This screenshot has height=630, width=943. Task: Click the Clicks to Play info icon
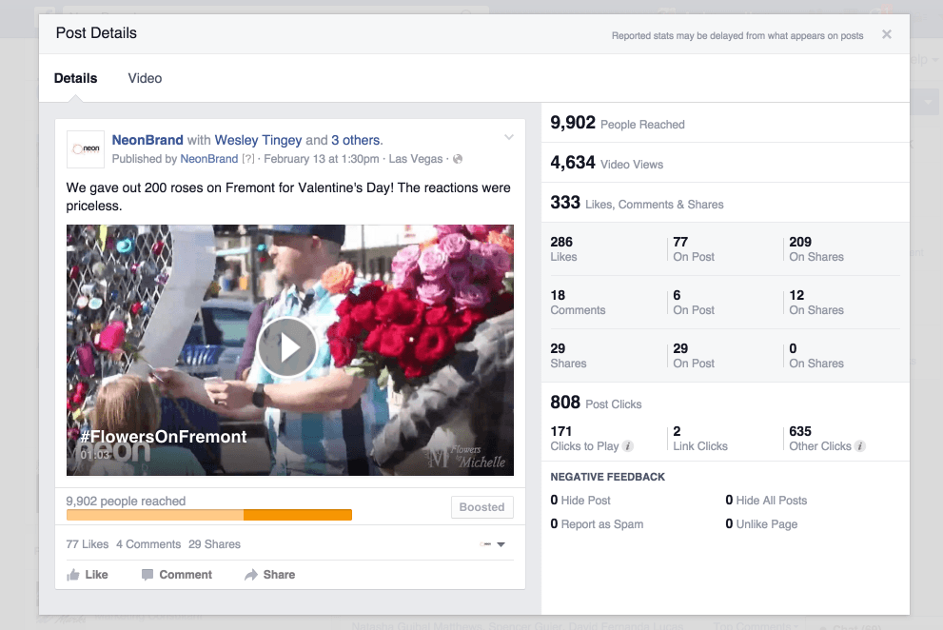point(628,446)
